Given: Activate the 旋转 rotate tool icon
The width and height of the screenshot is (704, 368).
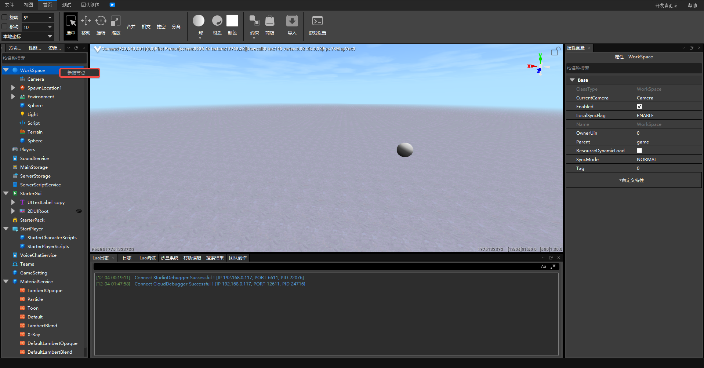Looking at the screenshot, I should pos(101,25).
